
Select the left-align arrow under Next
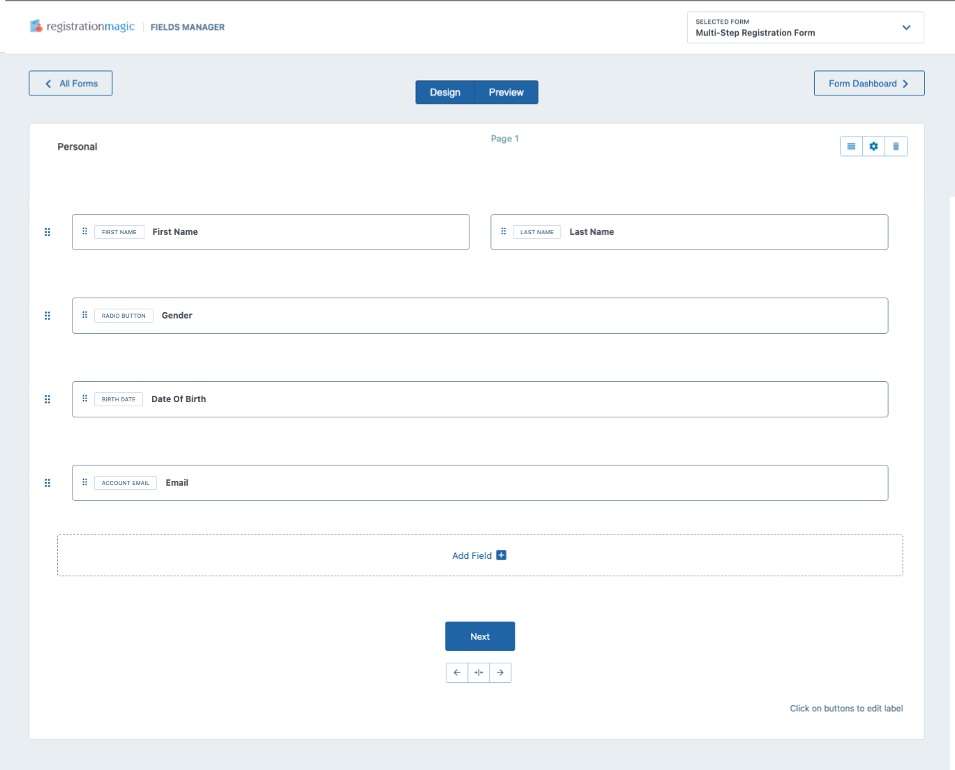point(457,672)
